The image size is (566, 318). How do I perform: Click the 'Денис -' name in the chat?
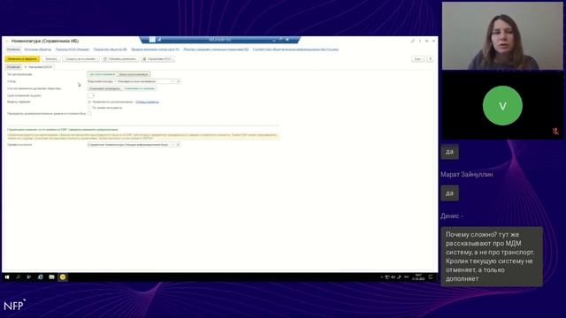click(452, 216)
